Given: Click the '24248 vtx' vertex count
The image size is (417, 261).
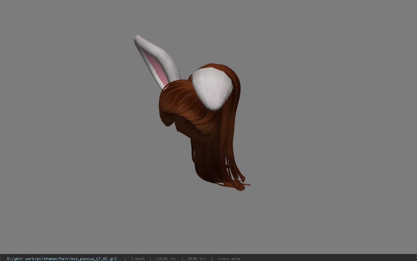Looking at the screenshot, I should tap(166, 259).
